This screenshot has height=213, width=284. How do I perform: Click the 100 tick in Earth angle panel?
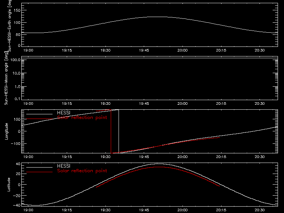pyautogui.click(x=17, y=22)
